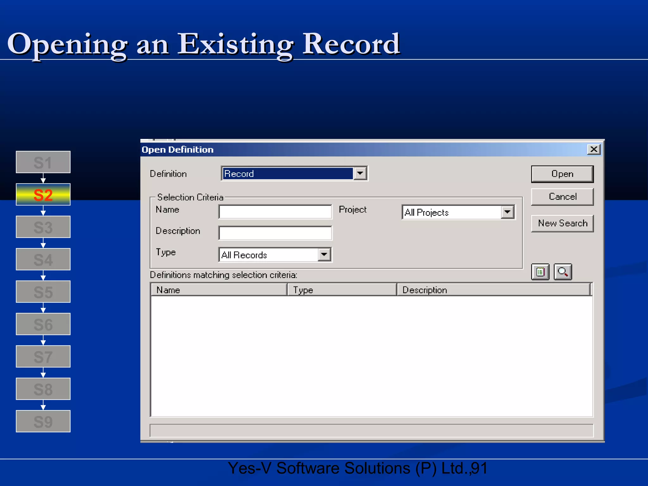This screenshot has width=648, height=486.
Task: Click the Open button
Action: point(562,174)
